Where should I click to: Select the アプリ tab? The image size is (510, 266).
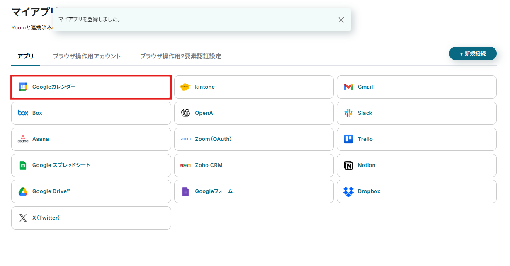point(25,56)
